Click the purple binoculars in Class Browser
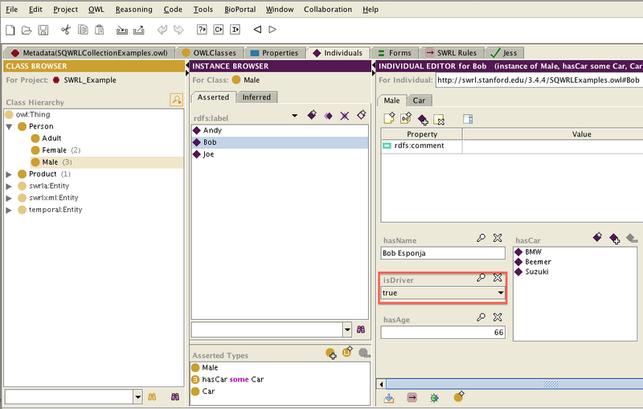The height and width of the screenshot is (409, 643). click(175, 397)
